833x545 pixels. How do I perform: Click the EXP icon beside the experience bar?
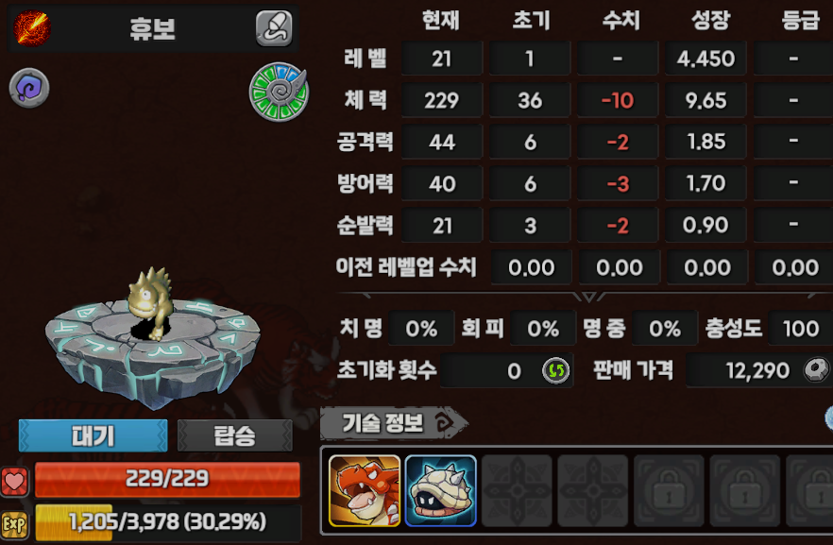(x=14, y=525)
